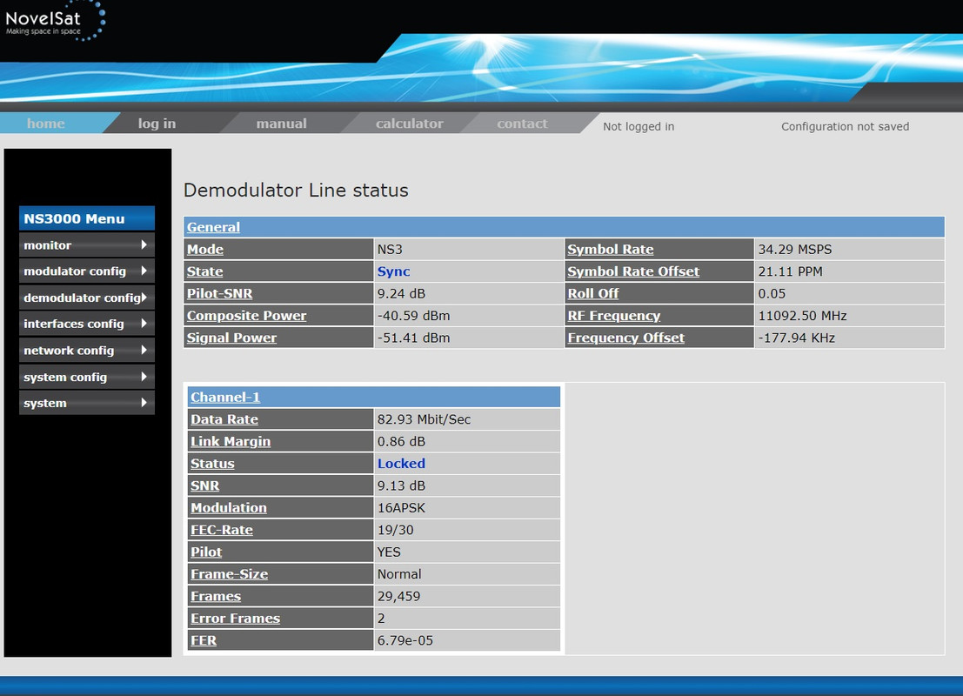Viewport: 963px width, 696px height.
Task: Open the contact tab
Action: point(522,124)
